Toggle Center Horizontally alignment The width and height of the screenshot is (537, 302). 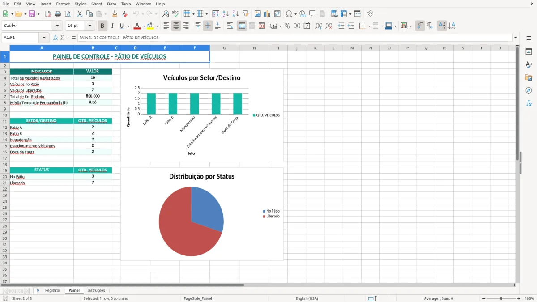[176, 26]
